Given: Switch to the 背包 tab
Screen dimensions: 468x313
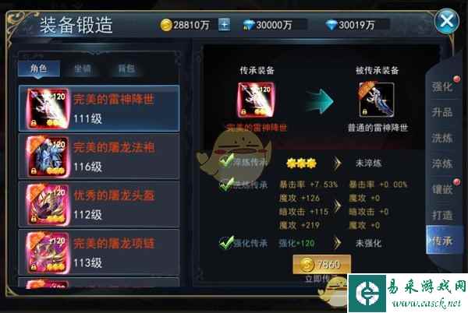Looking at the screenshot, I should coord(126,69).
